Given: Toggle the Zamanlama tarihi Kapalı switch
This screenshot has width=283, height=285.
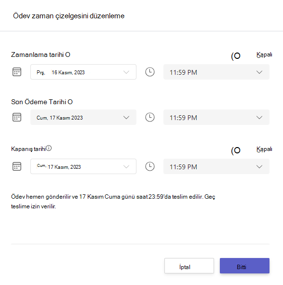Looking at the screenshot, I should [x=236, y=56].
